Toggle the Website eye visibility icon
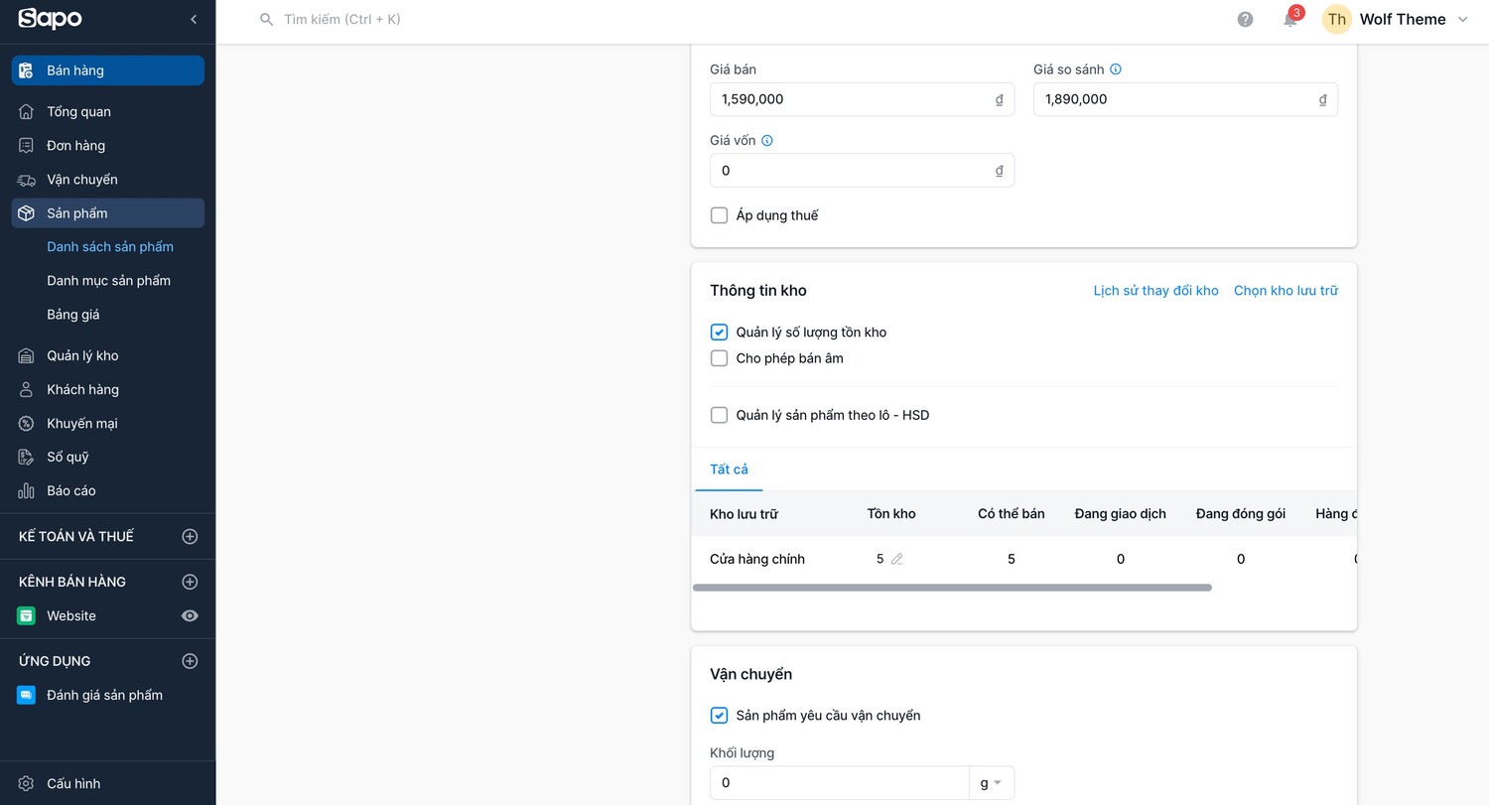The height and width of the screenshot is (805, 1489). (x=190, y=615)
